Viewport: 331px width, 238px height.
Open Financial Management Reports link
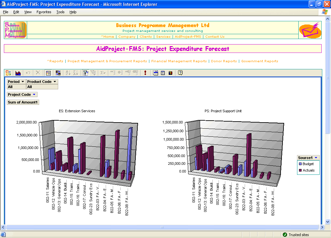click(x=179, y=61)
